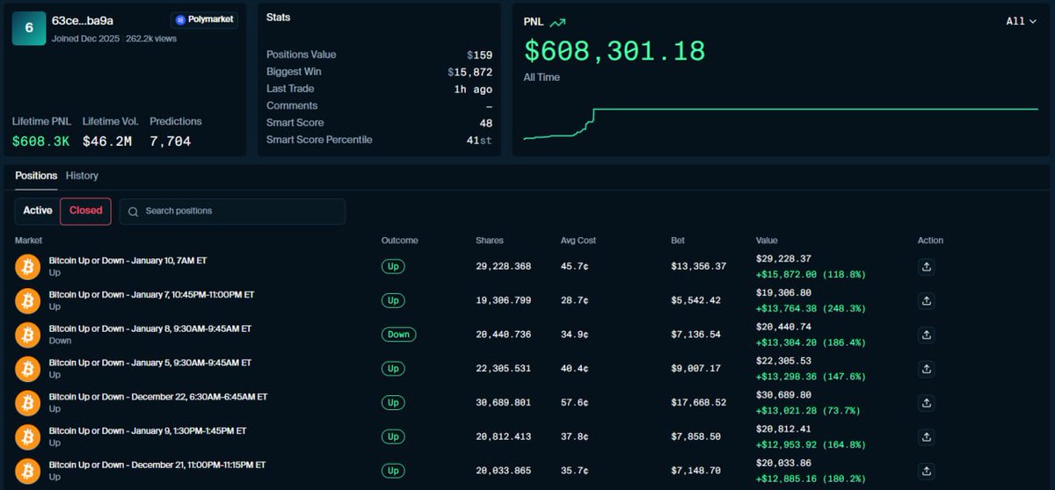Click Bitcoin icon of January 8, 9:30AM market
The image size is (1055, 490).
pyautogui.click(x=28, y=335)
